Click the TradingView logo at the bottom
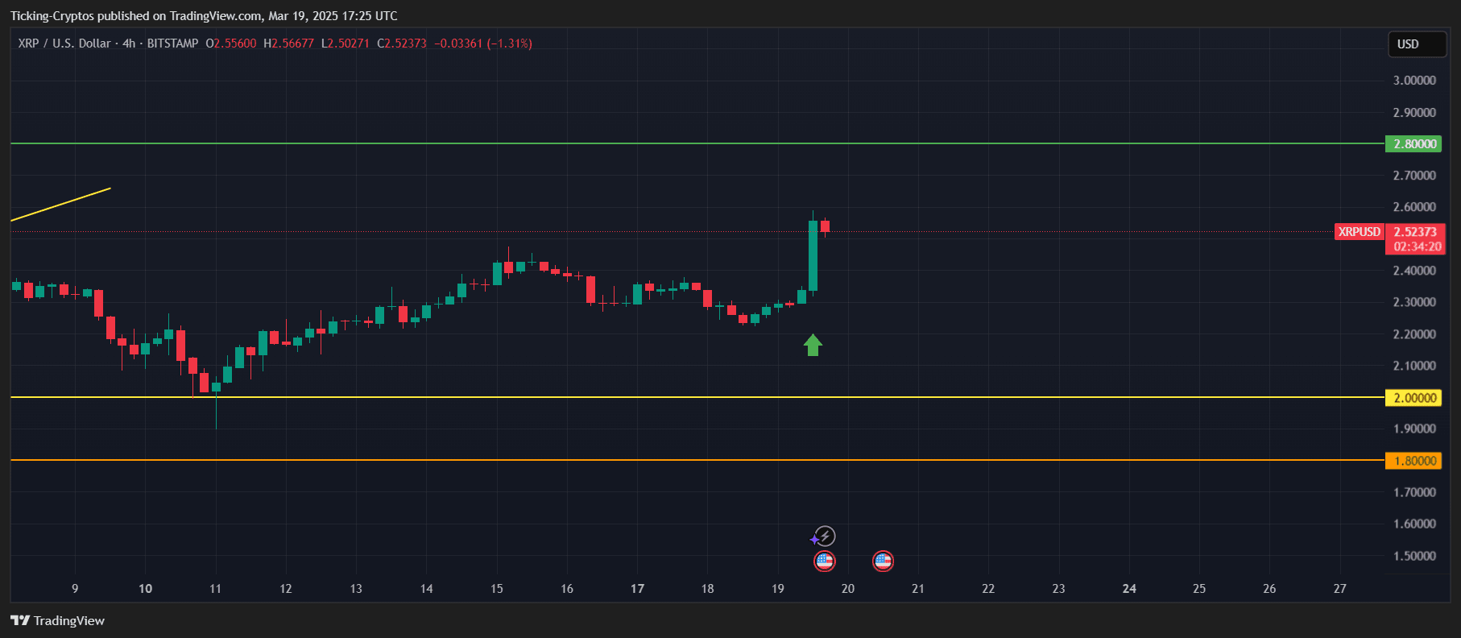This screenshot has height=638, width=1461. pyautogui.click(x=57, y=620)
